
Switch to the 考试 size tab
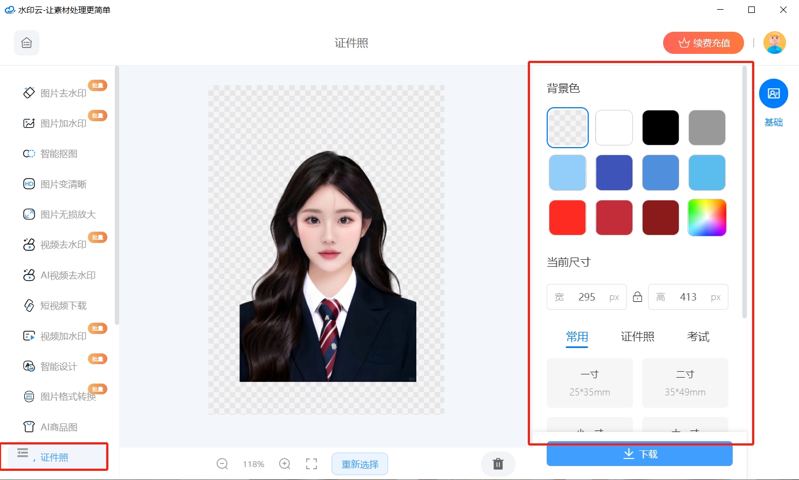click(x=698, y=337)
